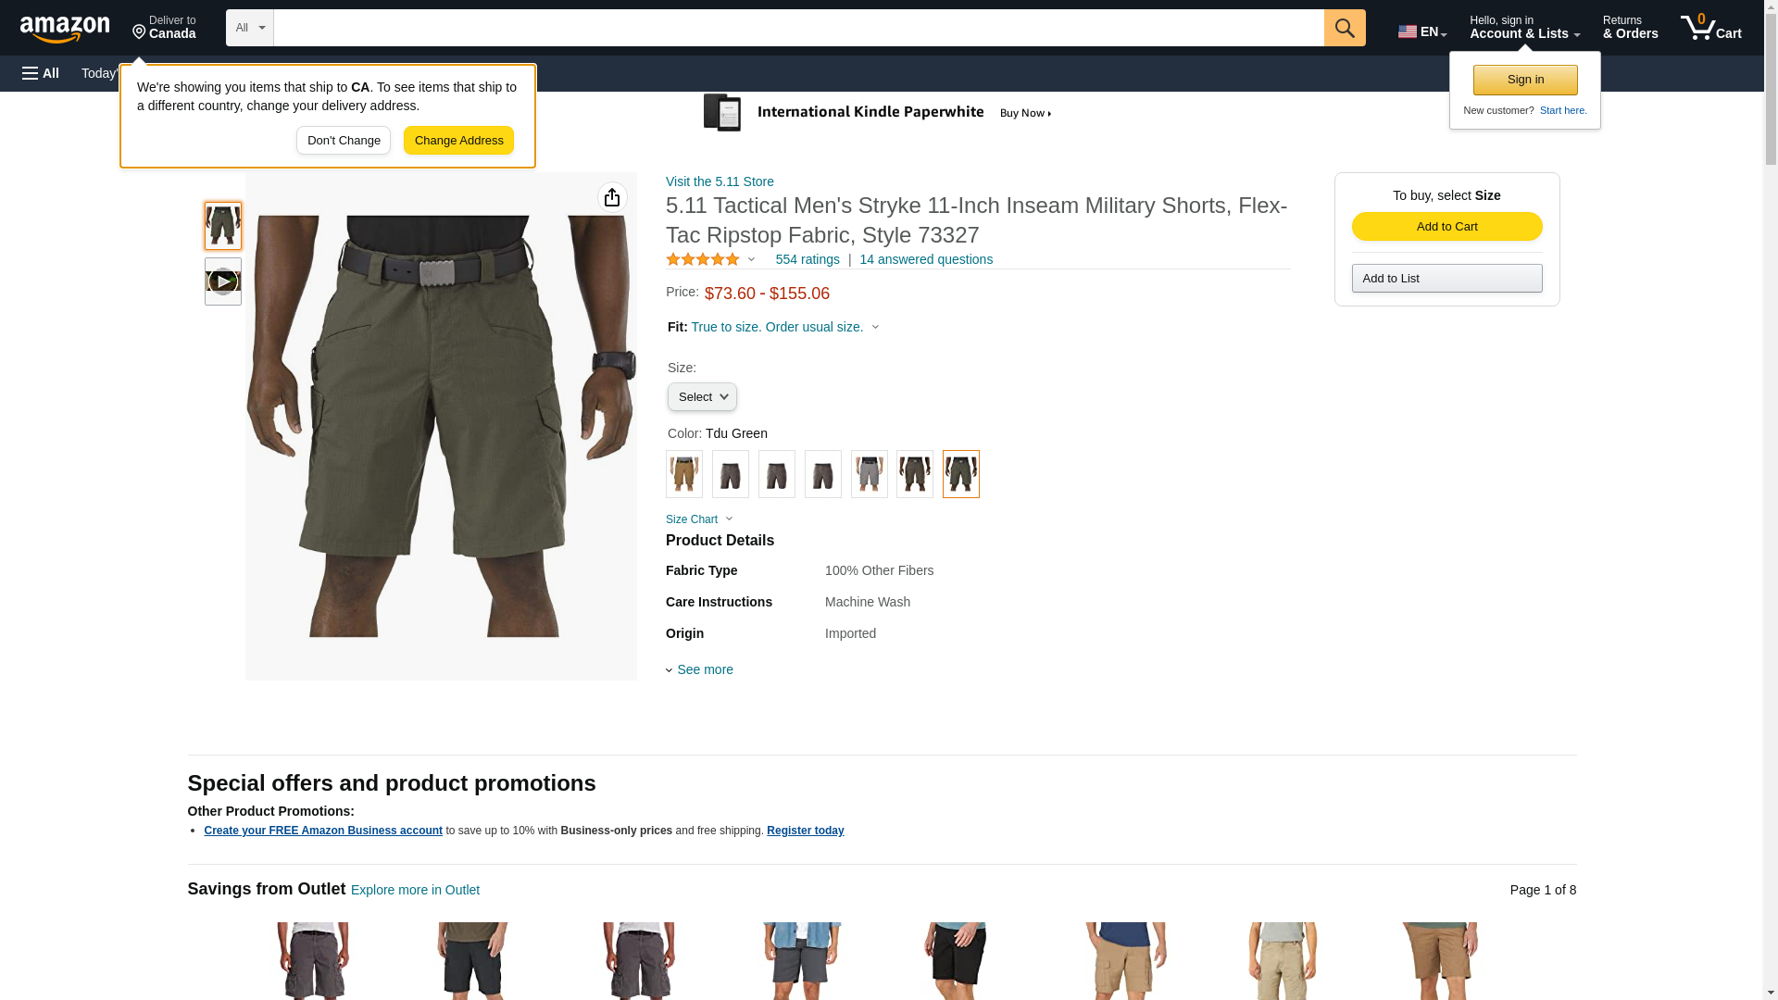This screenshot has width=1778, height=1000.
Task: Open Returns & Orders
Action: [1630, 28]
